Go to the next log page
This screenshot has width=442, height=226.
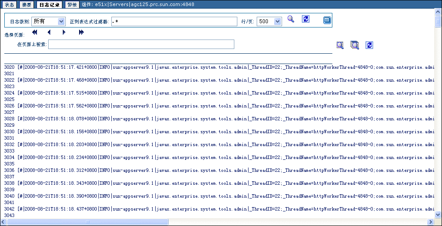click(64, 32)
